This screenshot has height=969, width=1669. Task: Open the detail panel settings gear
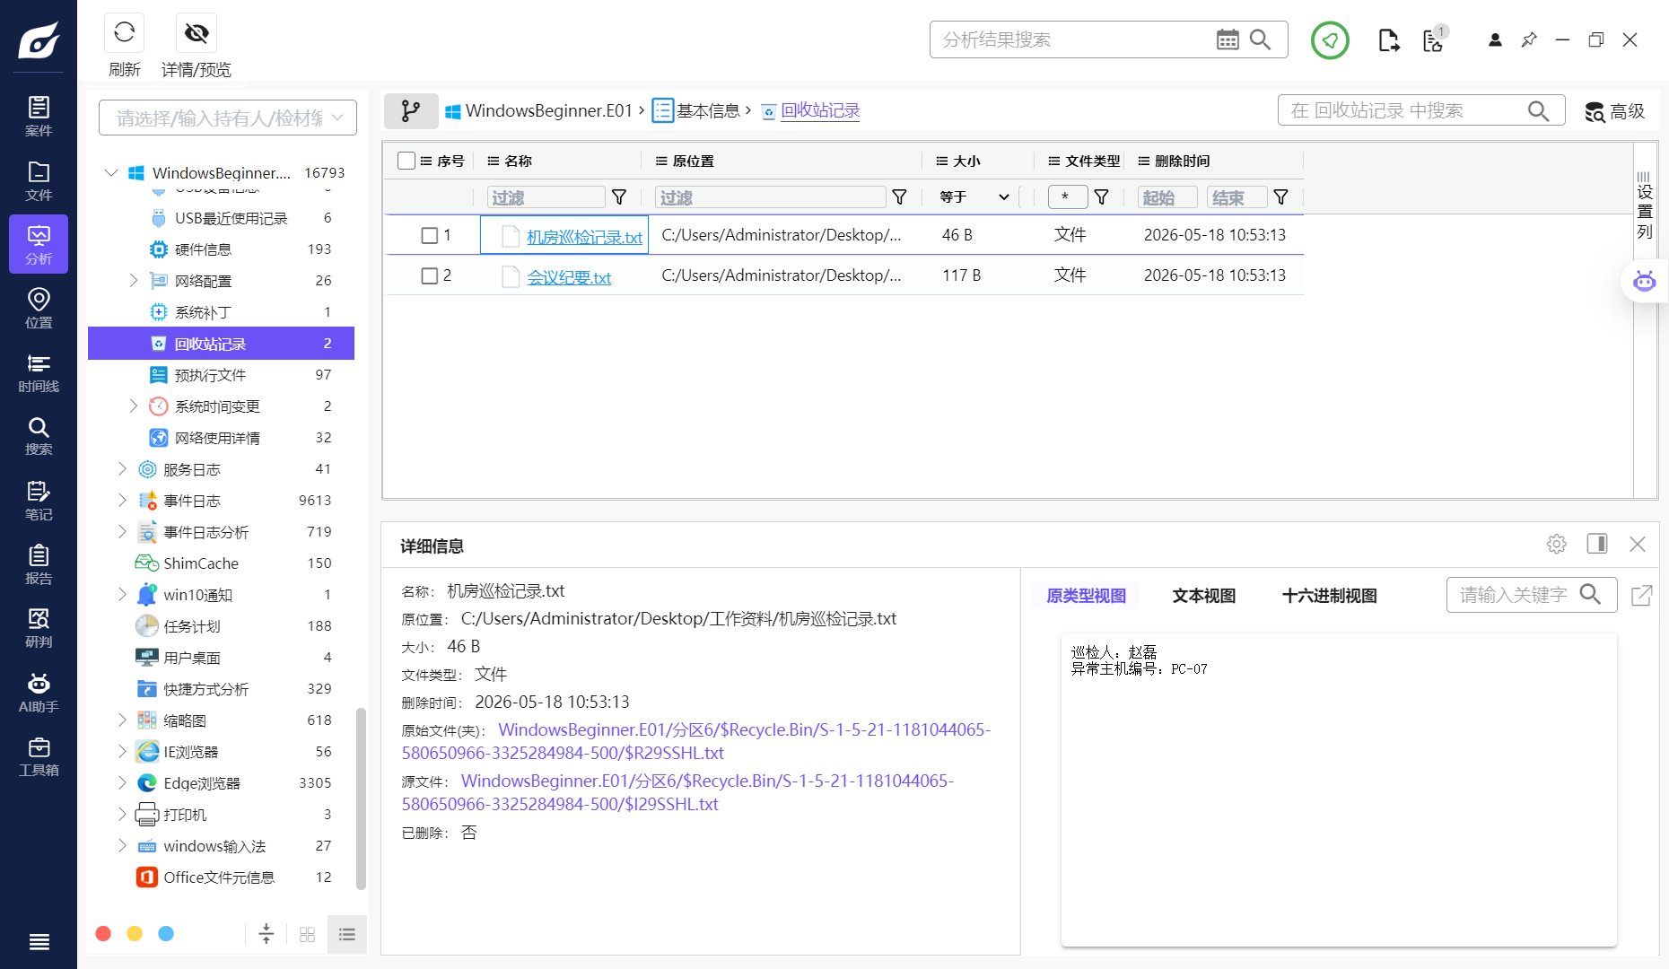[1557, 544]
